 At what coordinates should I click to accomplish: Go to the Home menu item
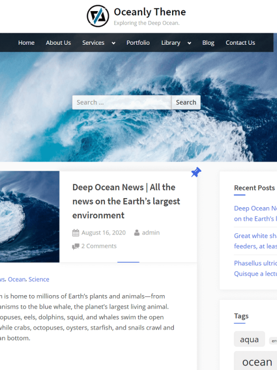pyautogui.click(x=26, y=43)
